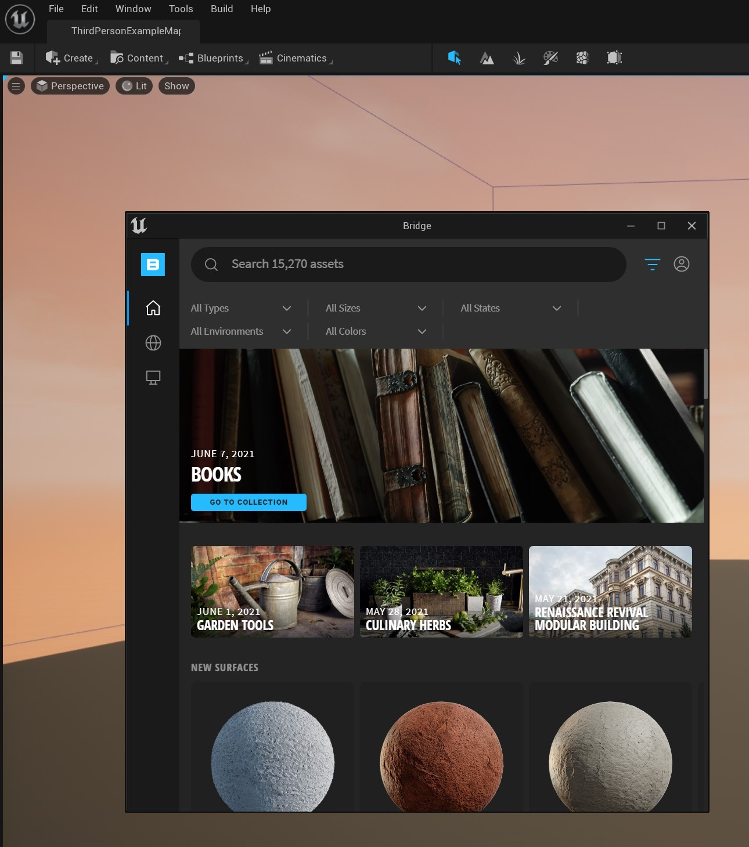The image size is (749, 847).
Task: Open the Show flags toggle
Action: [x=176, y=85]
